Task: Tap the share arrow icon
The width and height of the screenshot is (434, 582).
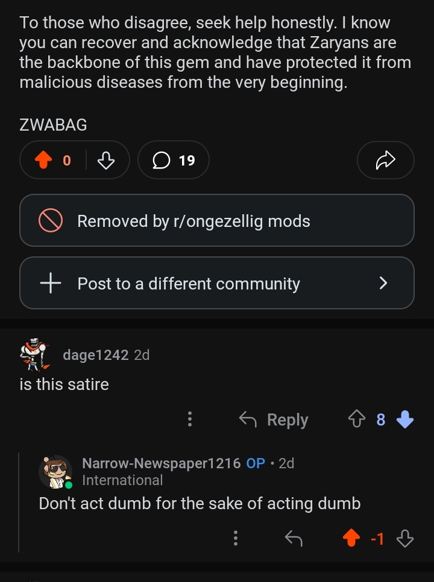Action: [385, 160]
